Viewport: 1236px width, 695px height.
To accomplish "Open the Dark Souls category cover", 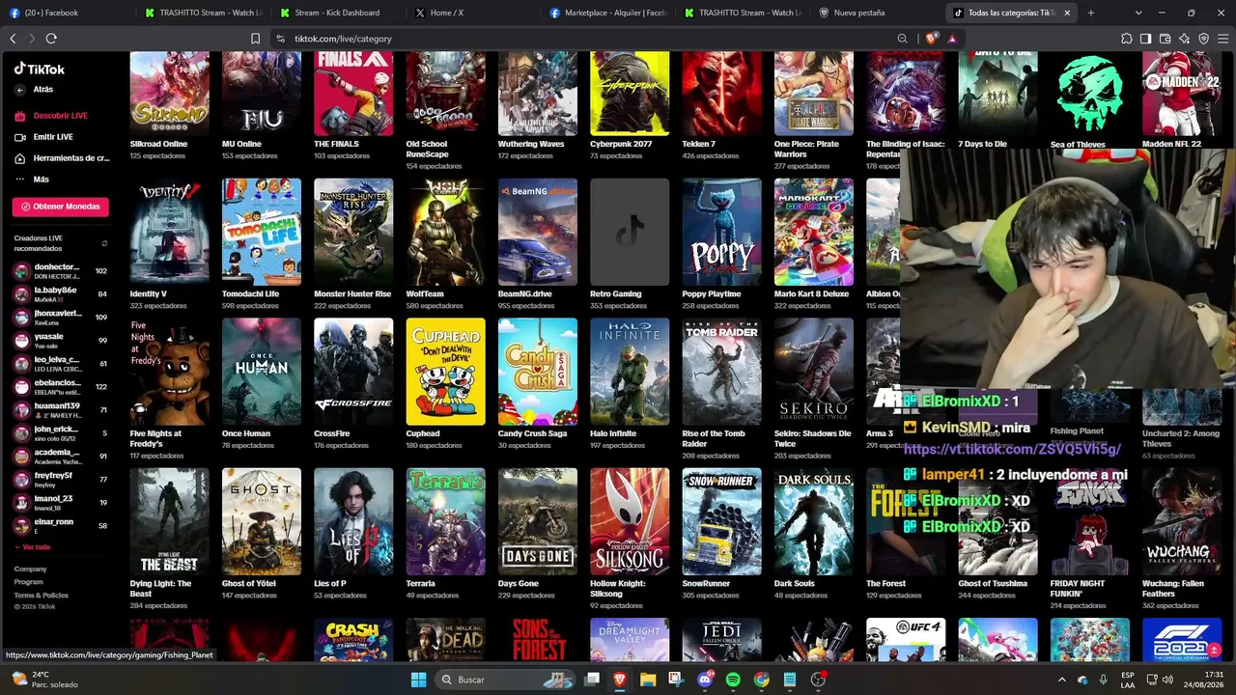I will (814, 521).
